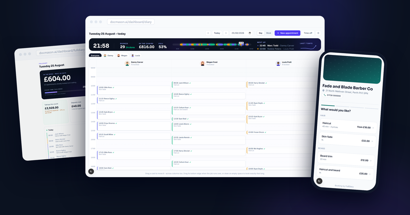Screen dimensions: 410x215
Task: Open the Time off button
Action: (x=308, y=33)
